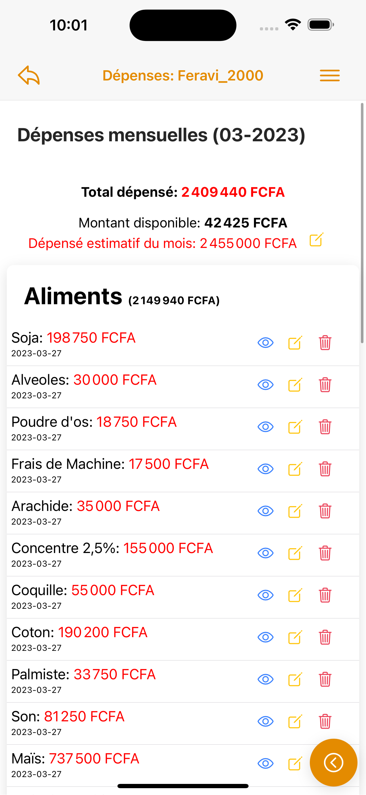Edit the estimated monthly expense amount
The height and width of the screenshot is (795, 366).
click(316, 240)
